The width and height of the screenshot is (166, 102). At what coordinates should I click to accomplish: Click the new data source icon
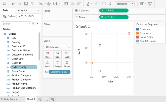[32, 4]
